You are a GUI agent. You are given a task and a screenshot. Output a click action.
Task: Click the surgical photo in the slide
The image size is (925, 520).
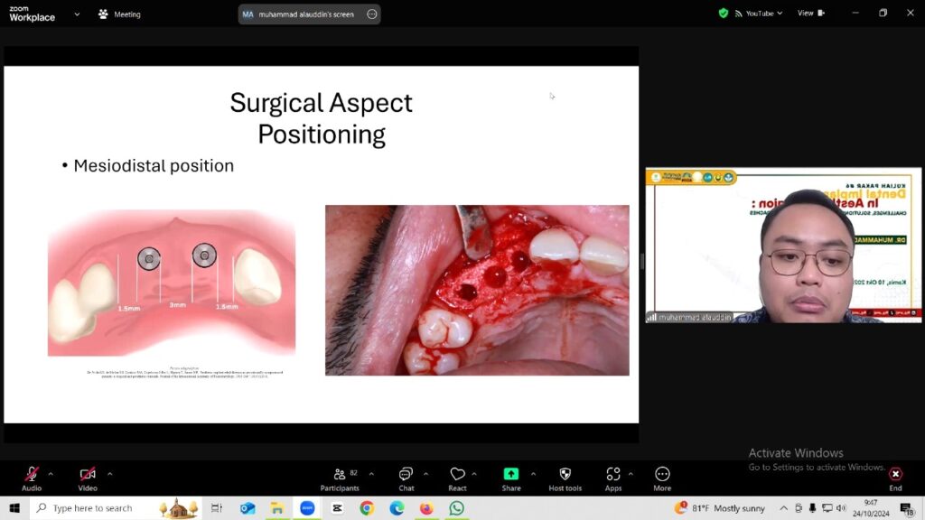[477, 290]
